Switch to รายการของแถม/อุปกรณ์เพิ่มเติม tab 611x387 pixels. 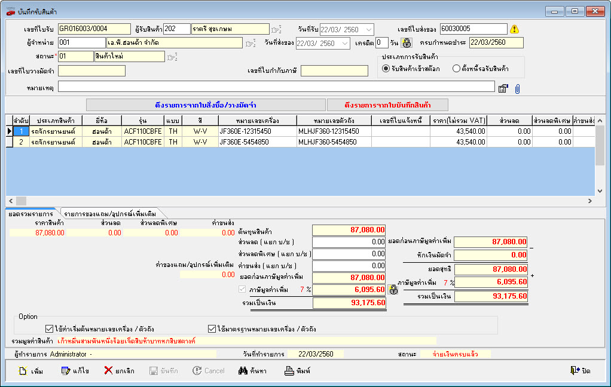pyautogui.click(x=110, y=214)
